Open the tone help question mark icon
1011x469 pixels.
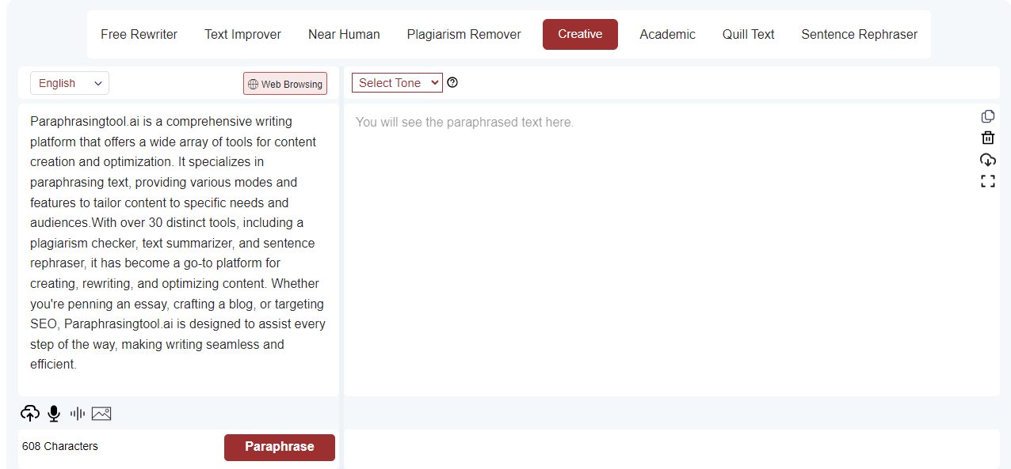click(x=452, y=82)
